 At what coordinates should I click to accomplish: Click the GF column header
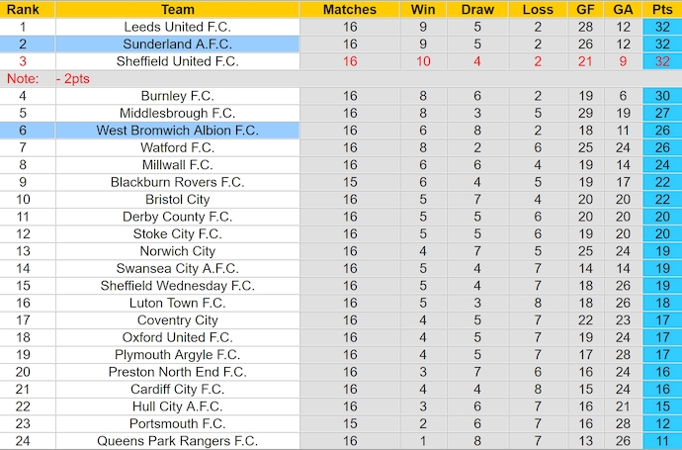[586, 9]
